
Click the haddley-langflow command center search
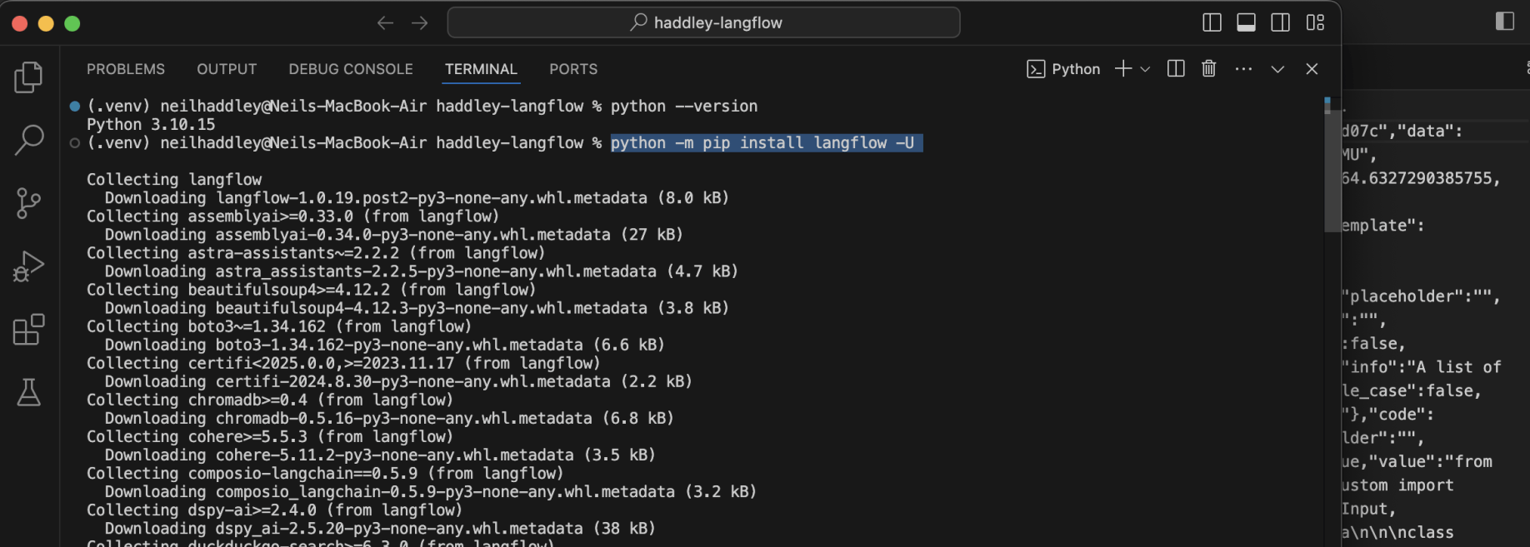[703, 22]
